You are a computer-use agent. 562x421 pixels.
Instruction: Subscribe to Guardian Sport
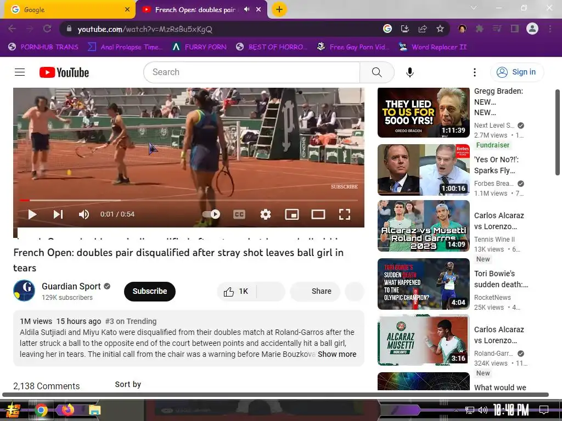[150, 292]
